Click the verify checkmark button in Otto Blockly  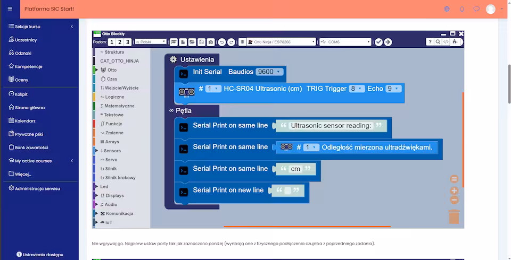378,42
